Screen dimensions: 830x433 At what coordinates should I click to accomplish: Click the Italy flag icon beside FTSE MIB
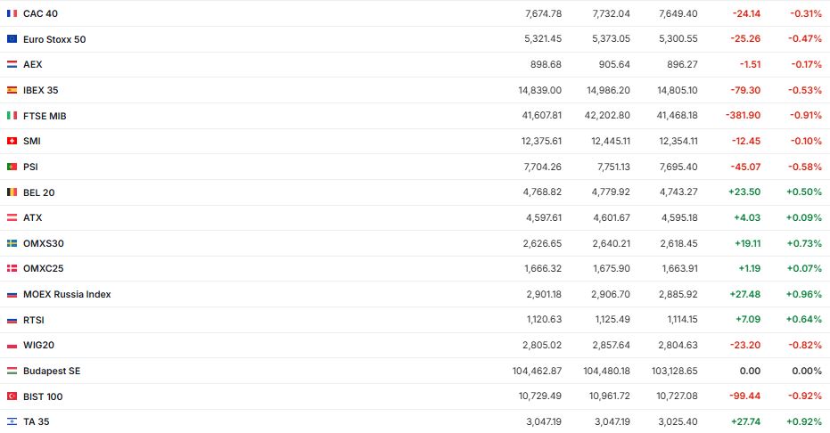coord(12,116)
